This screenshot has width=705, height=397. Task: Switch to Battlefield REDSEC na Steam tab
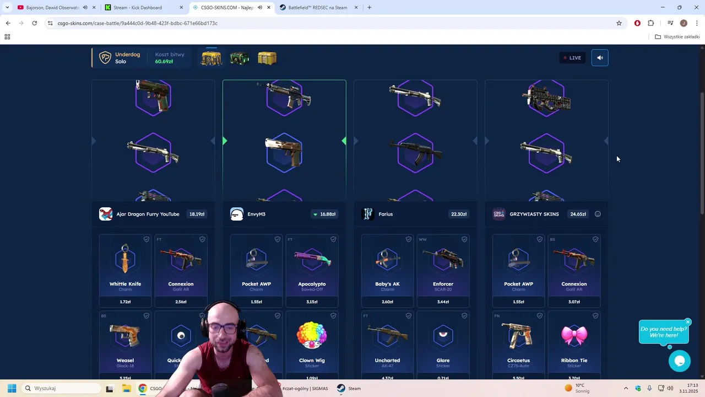318,8
